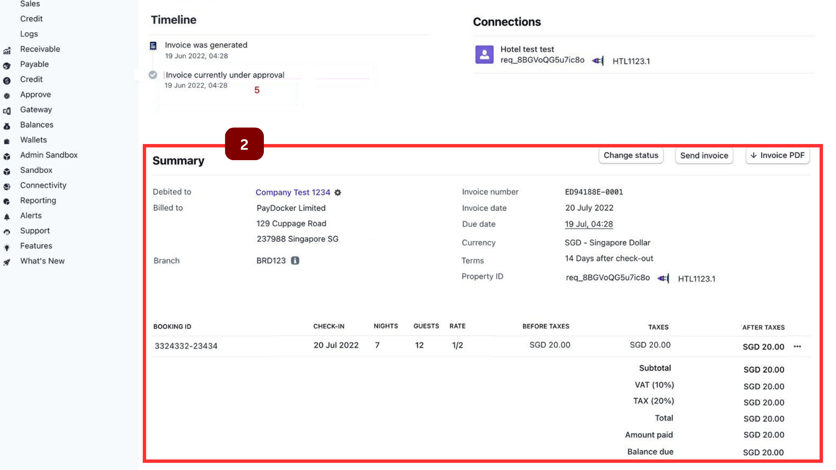Click the Connectivity globe icon
This screenshot has height=470, width=836.
(x=7, y=187)
